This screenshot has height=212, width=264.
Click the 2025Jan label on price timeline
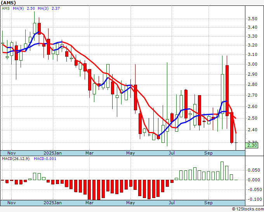pos(52,153)
